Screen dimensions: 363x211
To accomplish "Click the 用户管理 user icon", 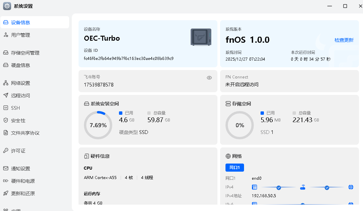I will (6, 35).
